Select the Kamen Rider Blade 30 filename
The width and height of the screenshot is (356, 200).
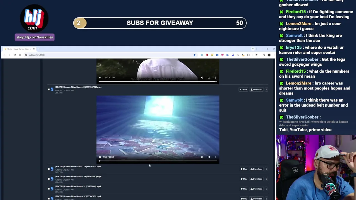78,177
